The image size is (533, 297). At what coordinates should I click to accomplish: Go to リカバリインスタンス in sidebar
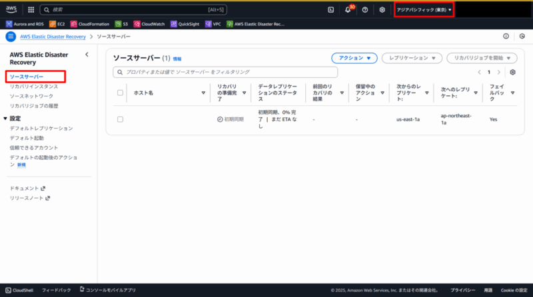click(33, 87)
